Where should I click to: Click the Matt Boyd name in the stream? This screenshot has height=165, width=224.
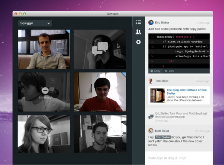click(x=162, y=131)
